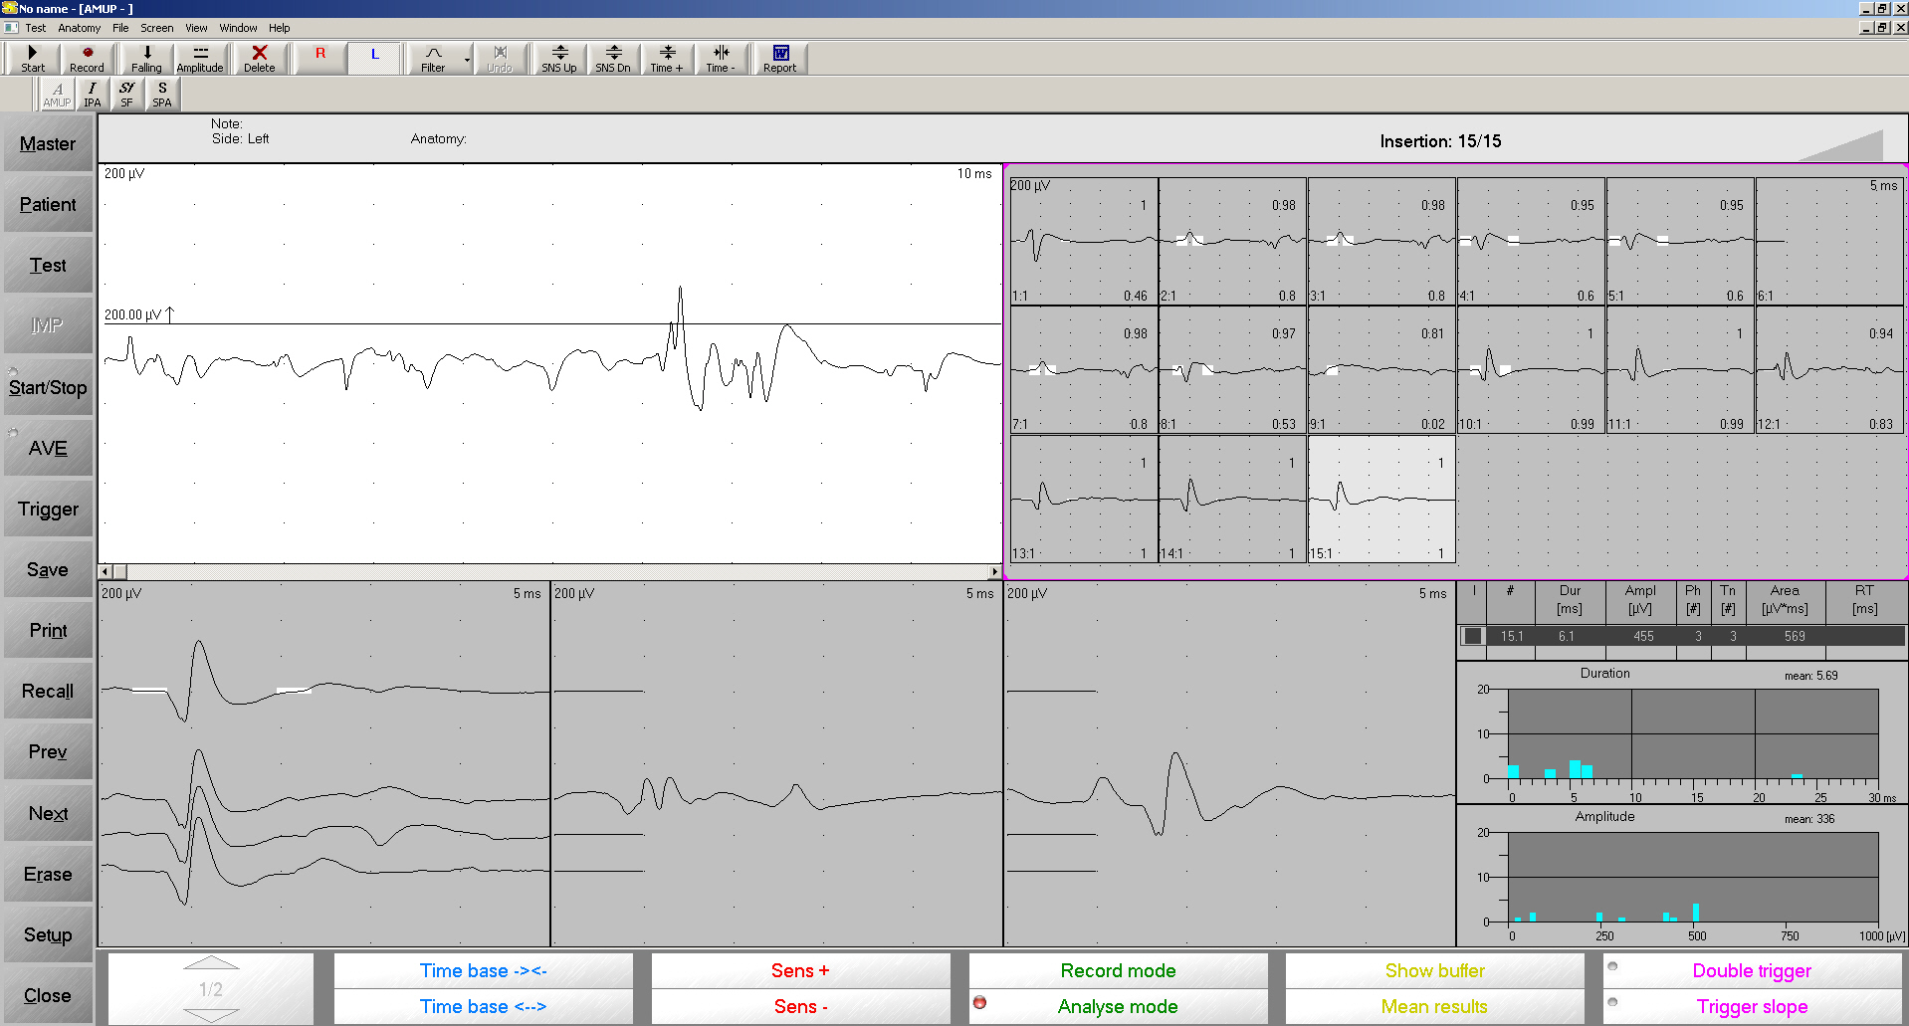Click the Patient sidebar button
Screen dimensions: 1909x1026
click(48, 205)
